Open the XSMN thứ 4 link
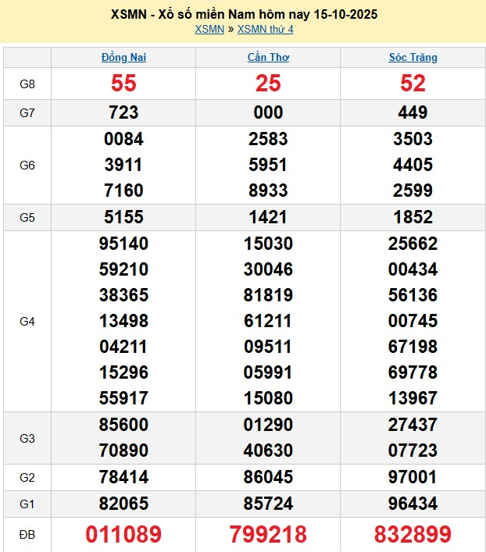Screen dimensions: 486x552 (x=265, y=30)
